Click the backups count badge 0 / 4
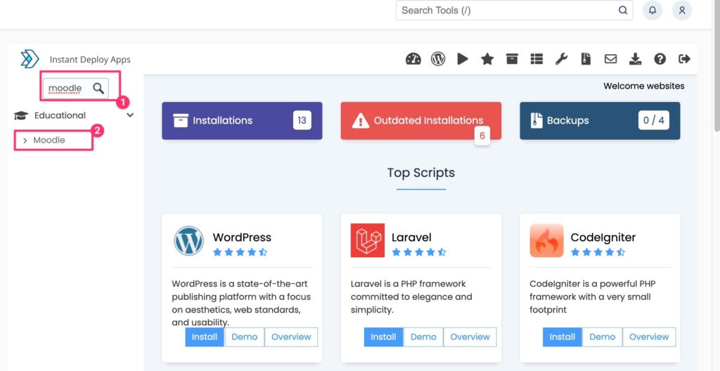The height and width of the screenshot is (371, 720). click(x=654, y=121)
